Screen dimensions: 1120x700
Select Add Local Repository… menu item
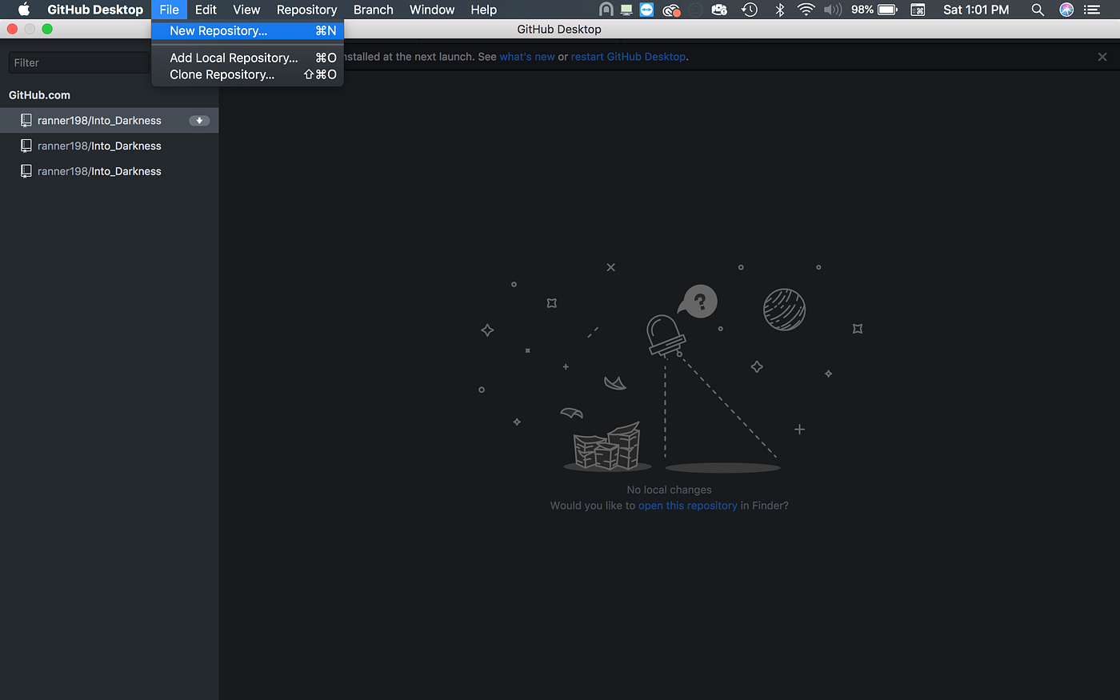[x=247, y=58]
